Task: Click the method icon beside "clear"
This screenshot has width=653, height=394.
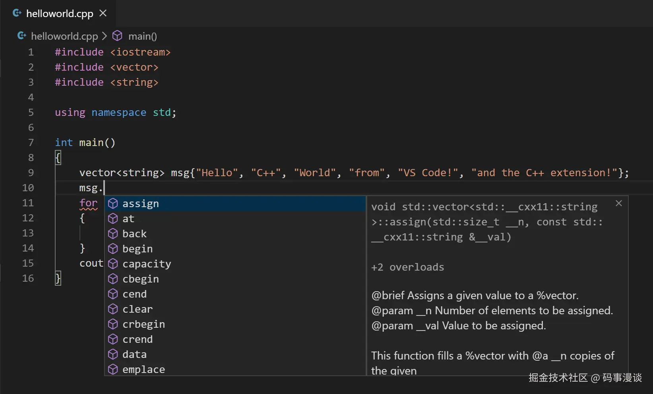Action: 113,309
